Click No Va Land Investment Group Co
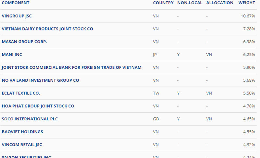 click(40, 80)
